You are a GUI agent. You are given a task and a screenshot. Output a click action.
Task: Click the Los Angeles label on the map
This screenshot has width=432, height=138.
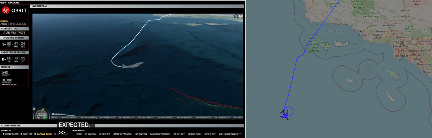[400, 42]
